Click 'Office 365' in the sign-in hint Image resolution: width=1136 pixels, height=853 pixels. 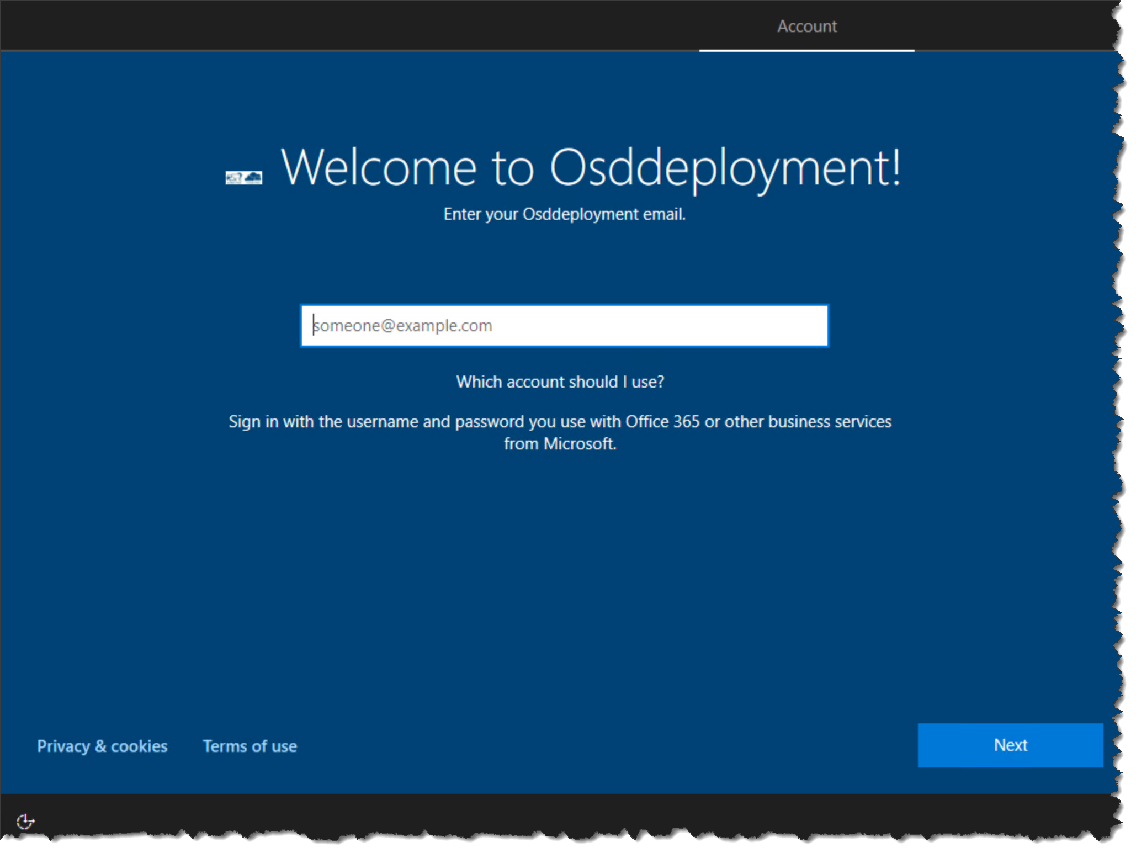[x=662, y=422]
